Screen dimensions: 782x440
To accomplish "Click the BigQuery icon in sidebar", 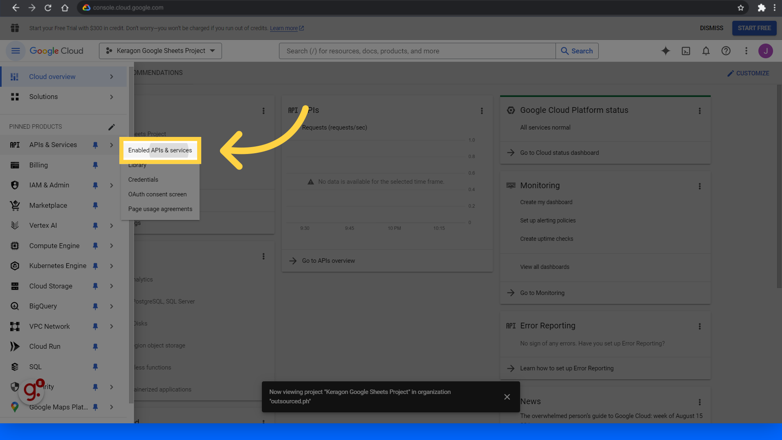I will click(x=15, y=306).
